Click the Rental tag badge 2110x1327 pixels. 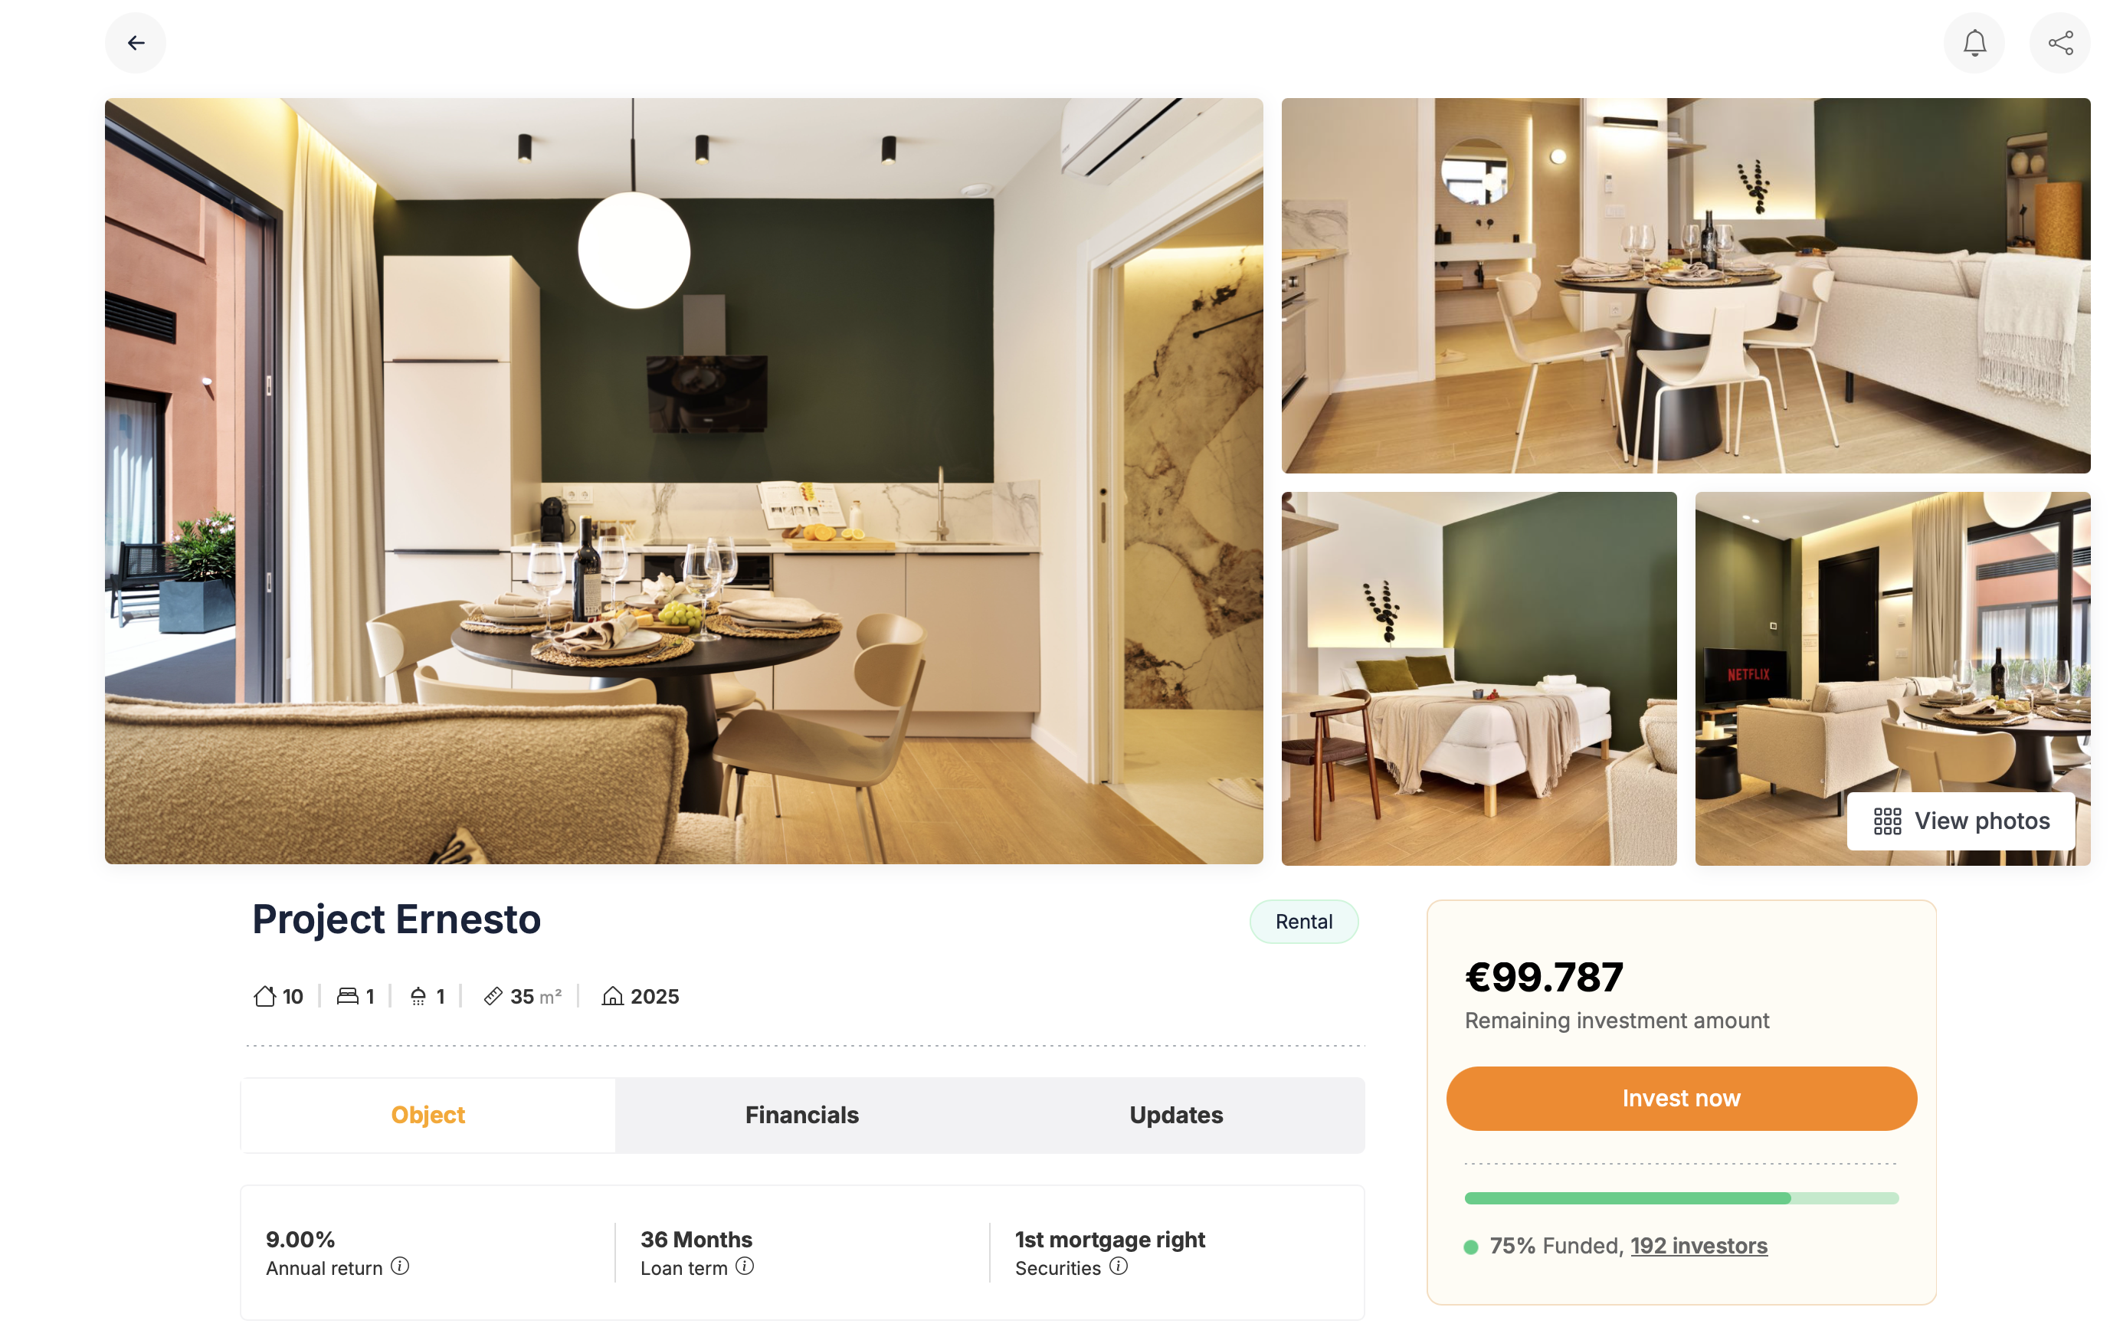point(1304,921)
